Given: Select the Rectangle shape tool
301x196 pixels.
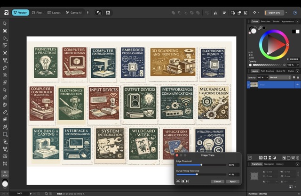Looking at the screenshot, I should (5, 134).
